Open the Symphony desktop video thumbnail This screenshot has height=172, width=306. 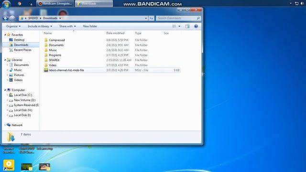tap(27, 167)
